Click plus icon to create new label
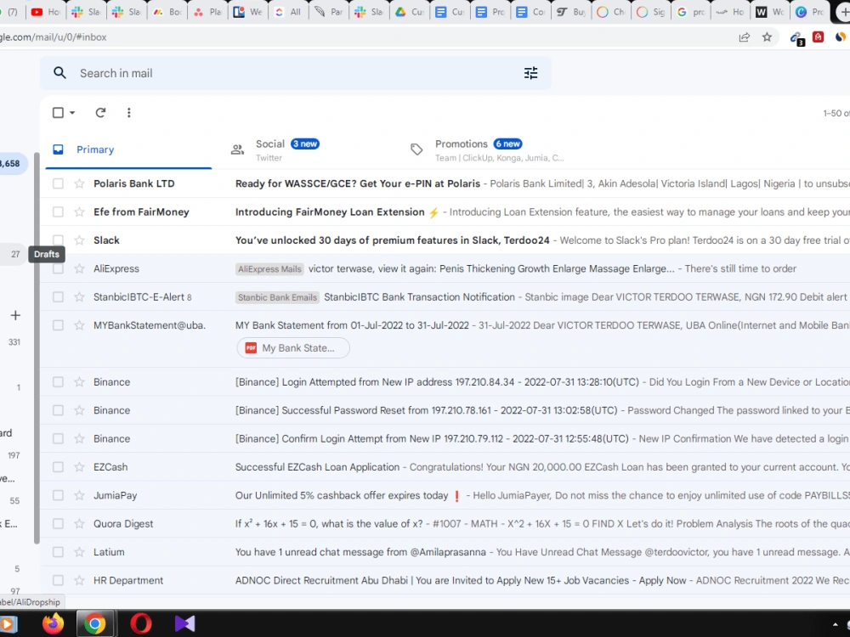The height and width of the screenshot is (637, 850). 15,315
